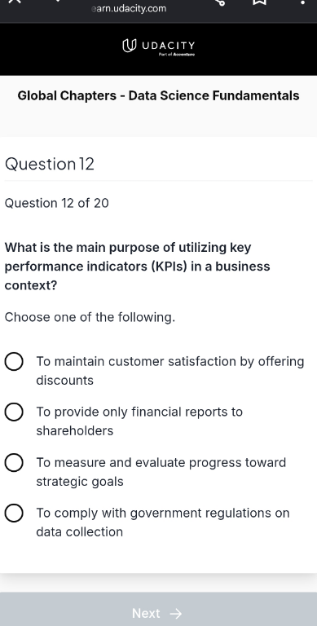Open the three-dot browser menu
Screen dimensions: 317x626
[x=302, y=2]
